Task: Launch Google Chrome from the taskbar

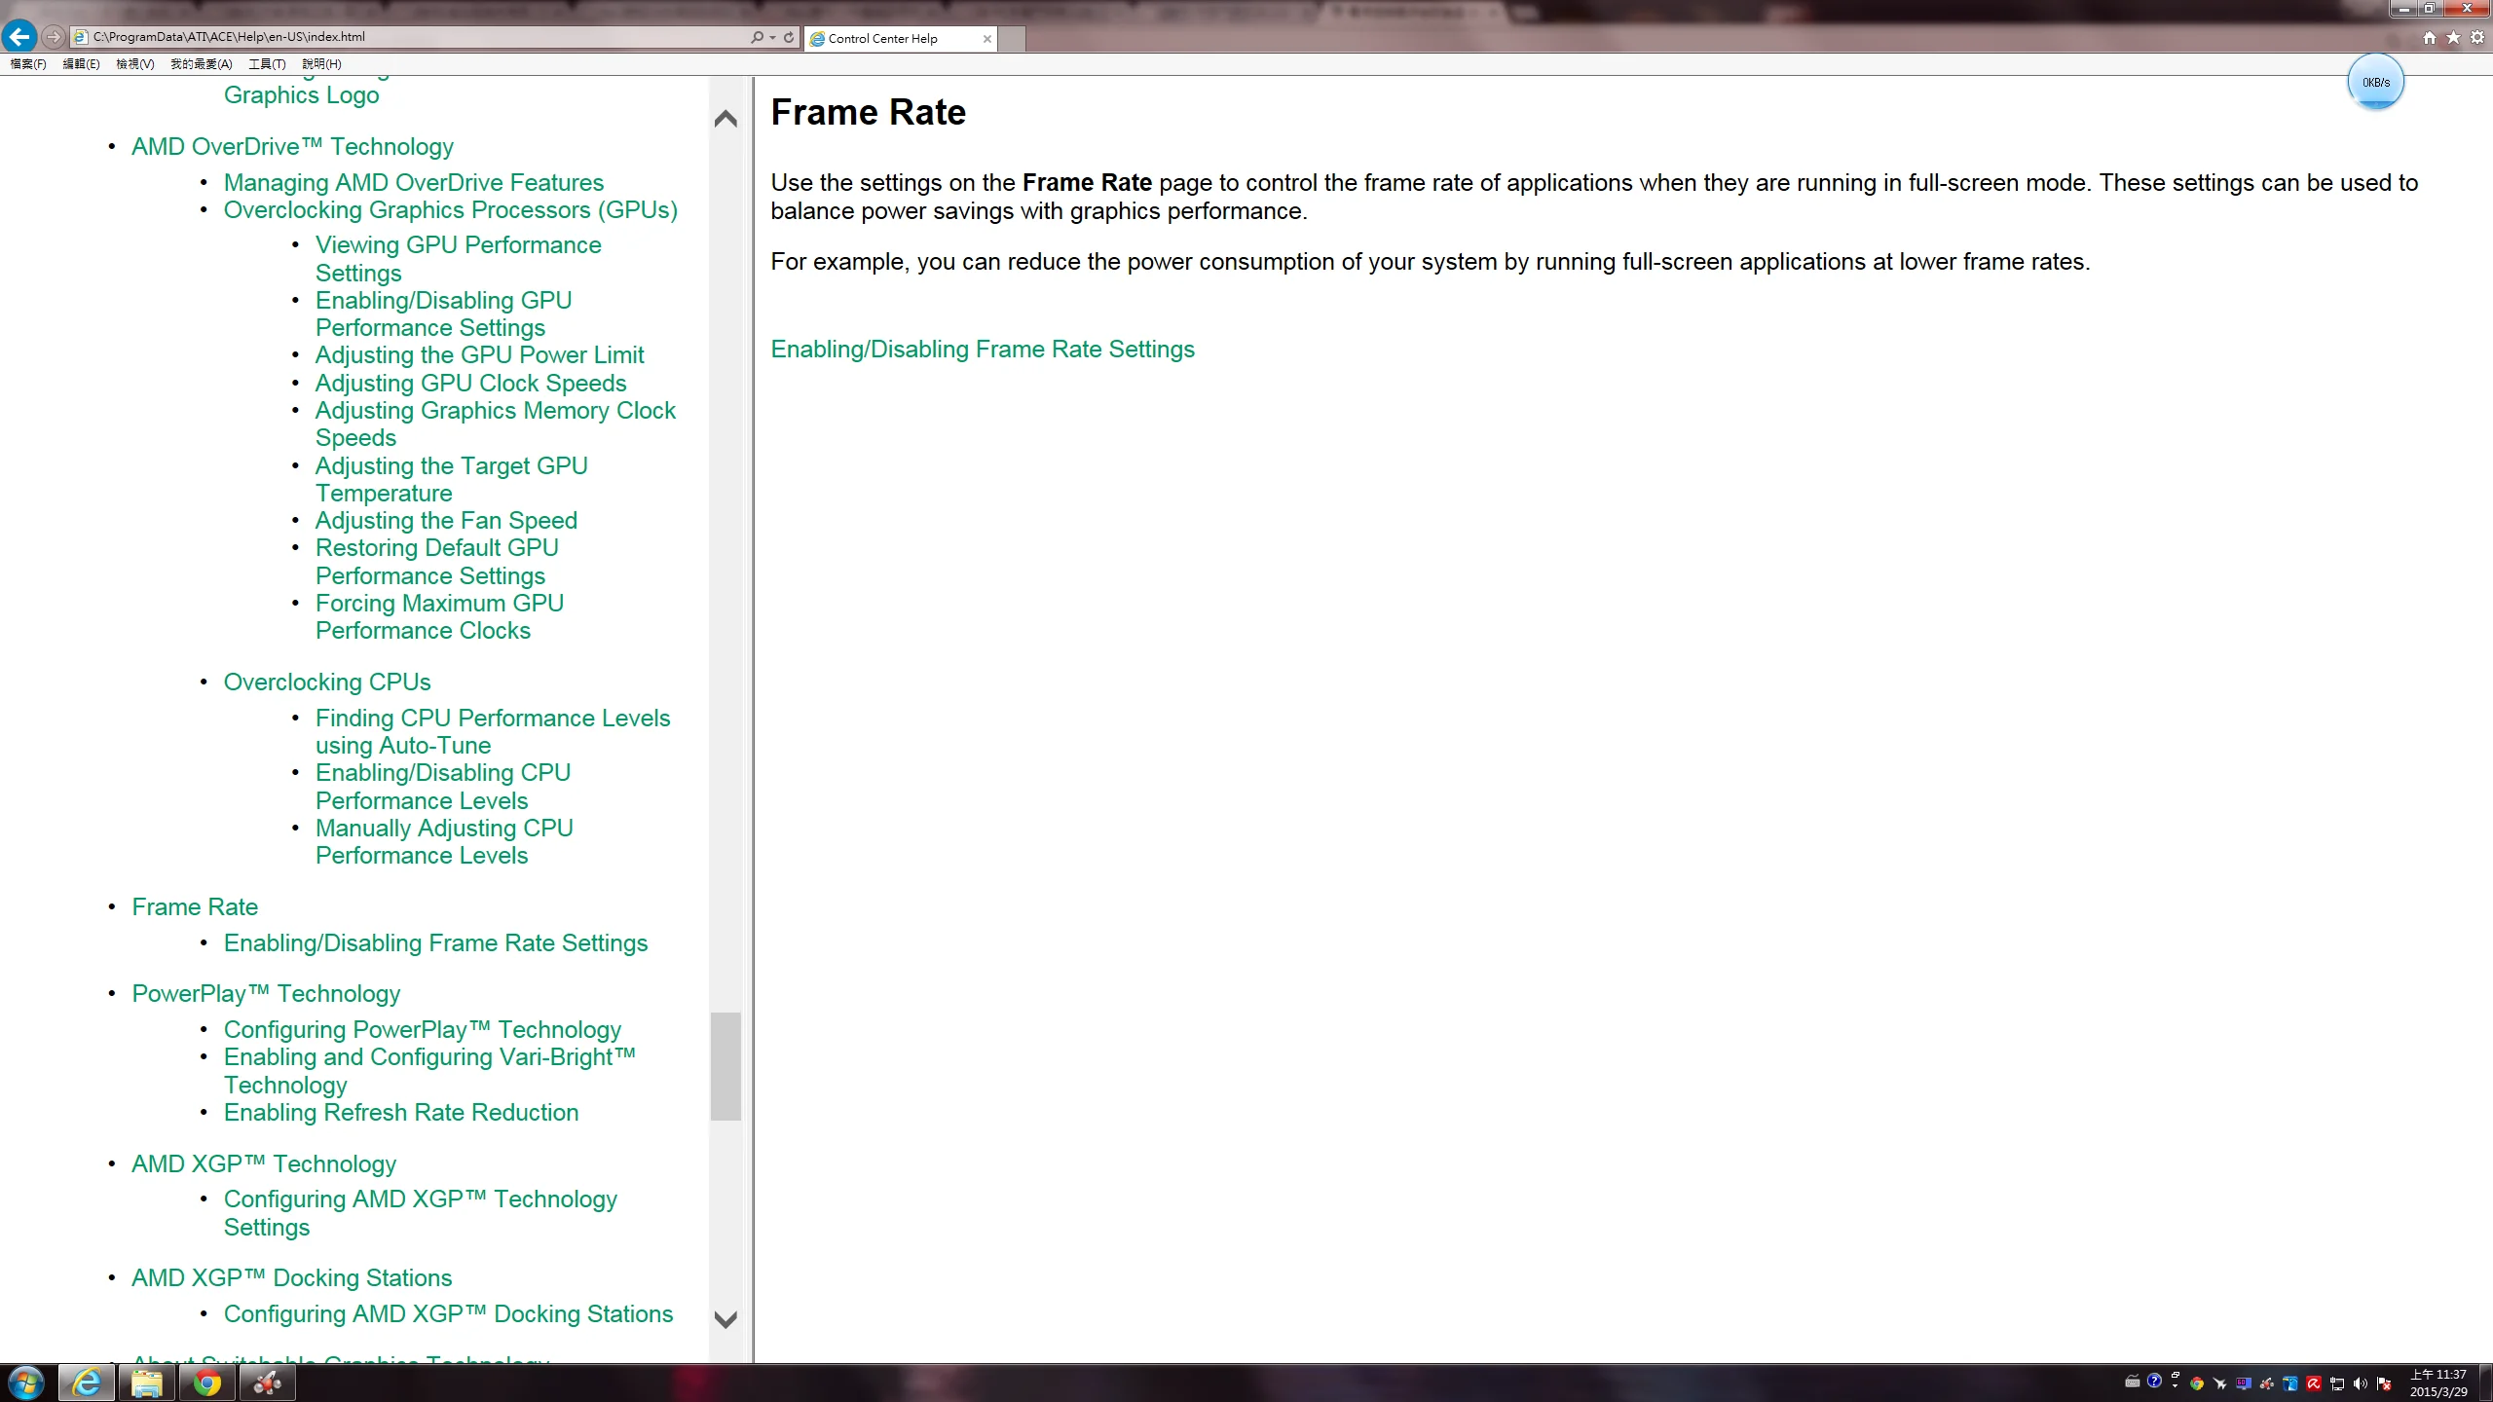Action: pyautogui.click(x=207, y=1383)
